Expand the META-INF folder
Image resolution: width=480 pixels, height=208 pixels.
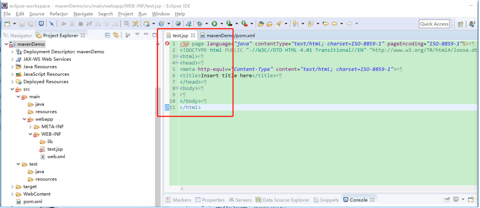(30, 127)
